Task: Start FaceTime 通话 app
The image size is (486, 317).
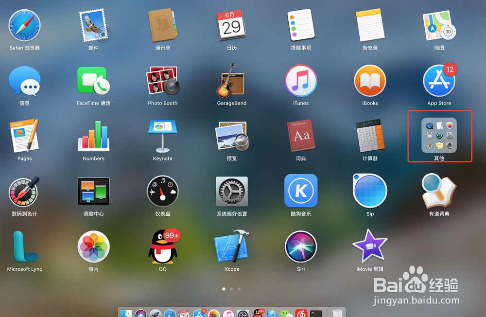Action: [x=93, y=81]
